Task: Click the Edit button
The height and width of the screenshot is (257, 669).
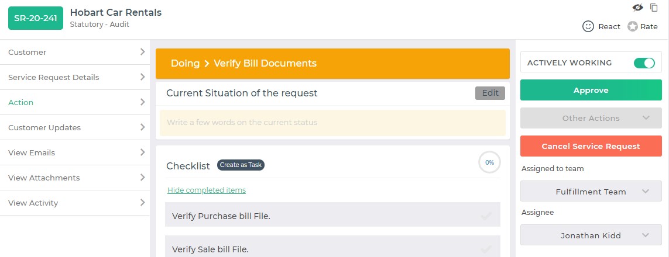Action: pyautogui.click(x=490, y=93)
